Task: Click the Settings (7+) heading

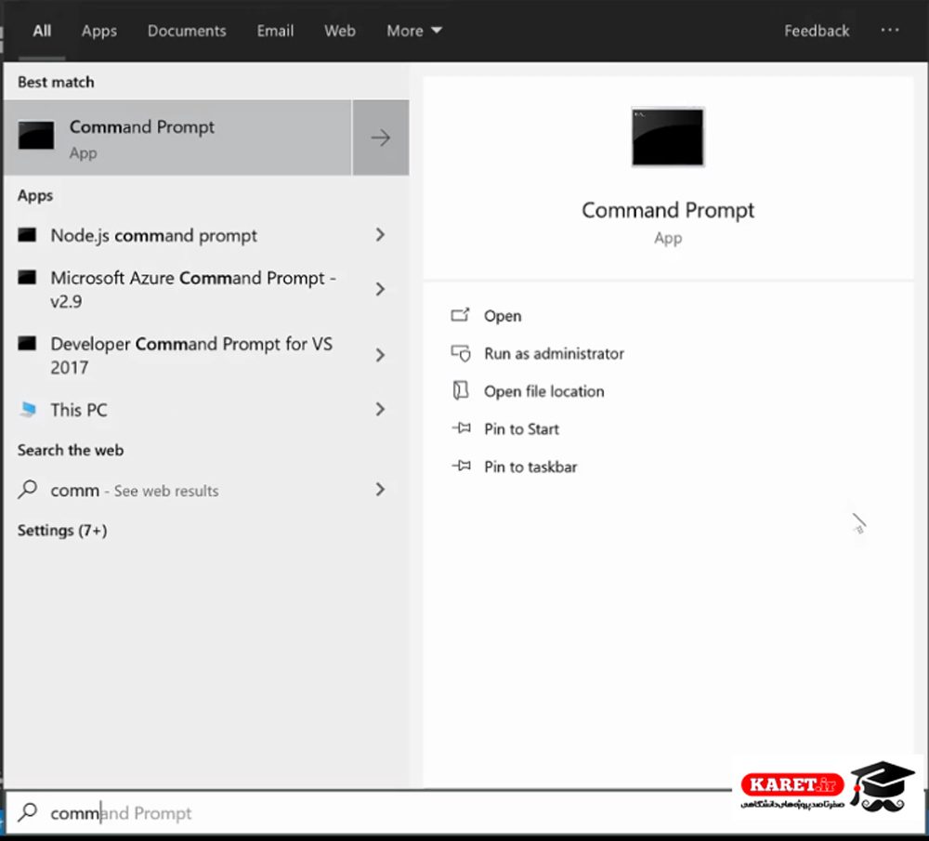Action: (62, 530)
